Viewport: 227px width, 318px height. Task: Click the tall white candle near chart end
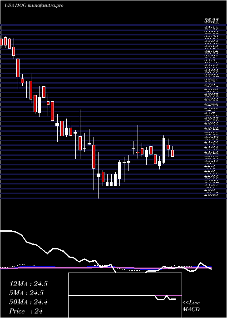164,150
